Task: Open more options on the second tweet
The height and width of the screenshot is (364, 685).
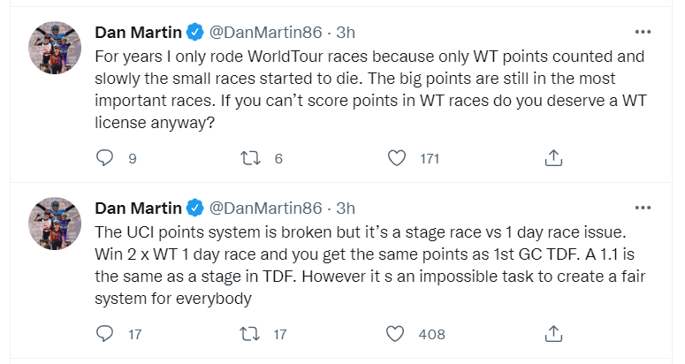Action: click(x=643, y=209)
